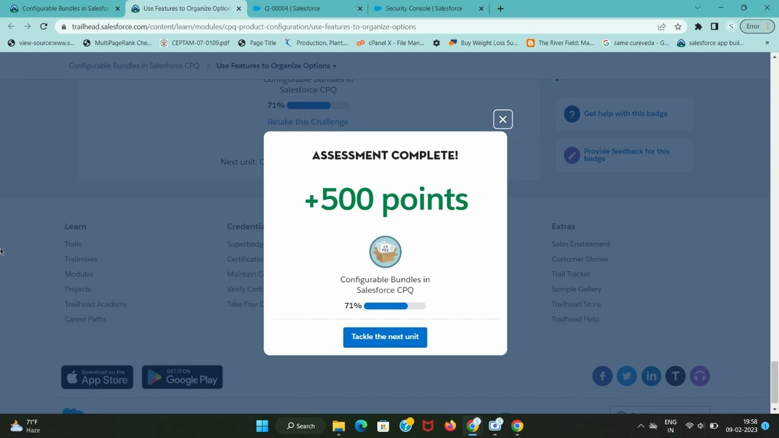The width and height of the screenshot is (779, 438).
Task: Click the address bar URL
Action: pos(243,27)
